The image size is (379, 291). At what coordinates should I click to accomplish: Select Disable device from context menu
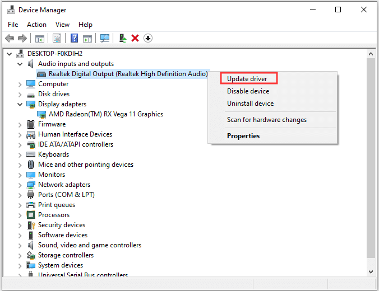(248, 91)
